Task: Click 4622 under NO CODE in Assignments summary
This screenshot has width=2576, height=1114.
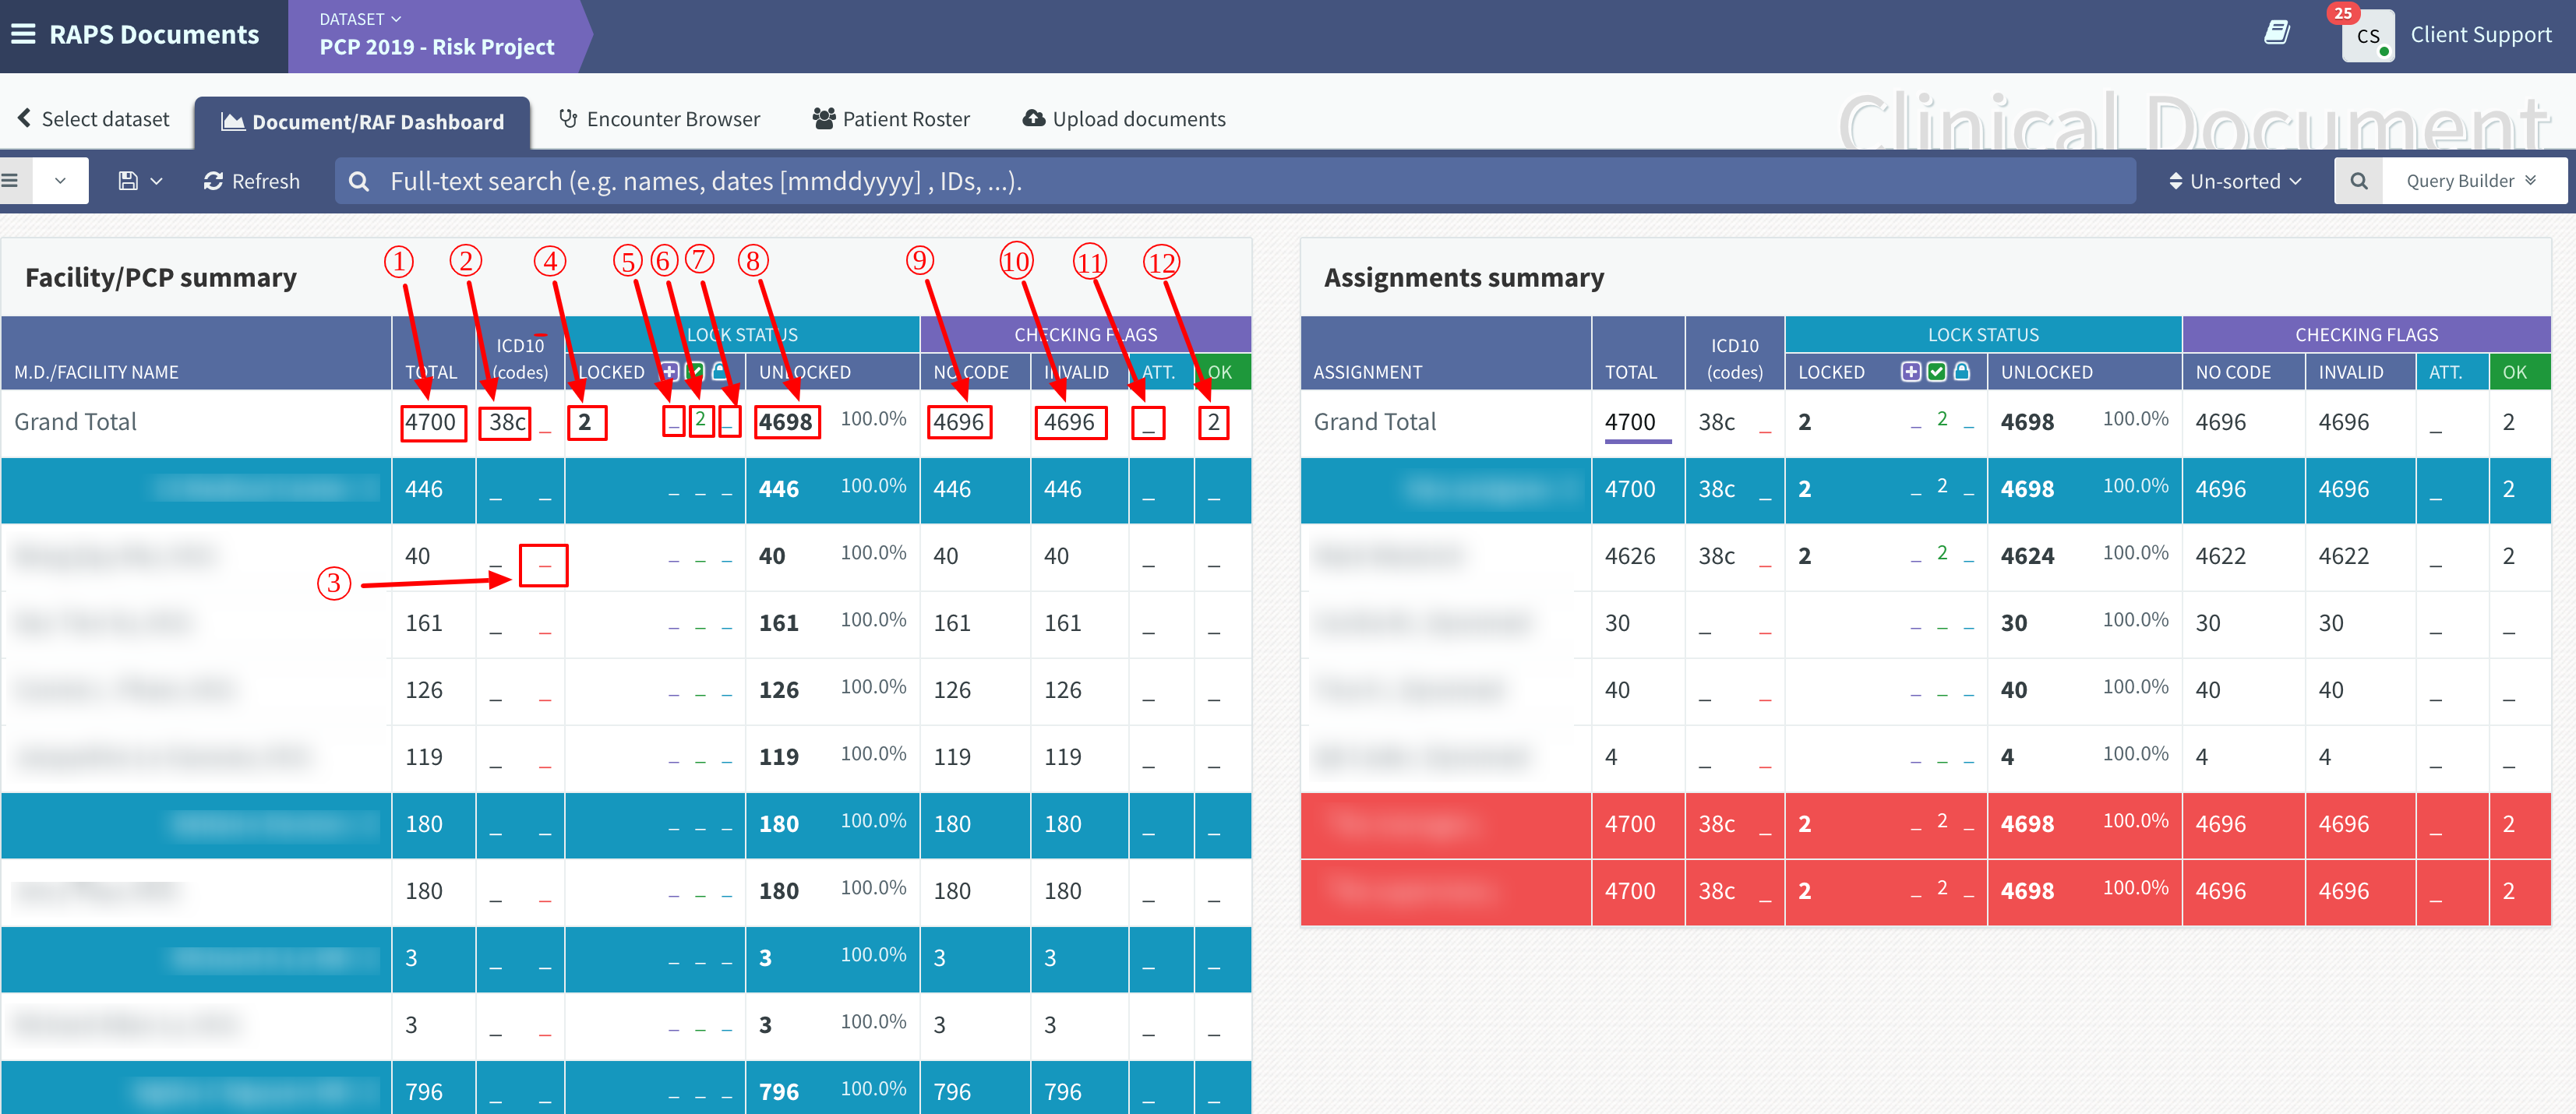Action: [2221, 556]
